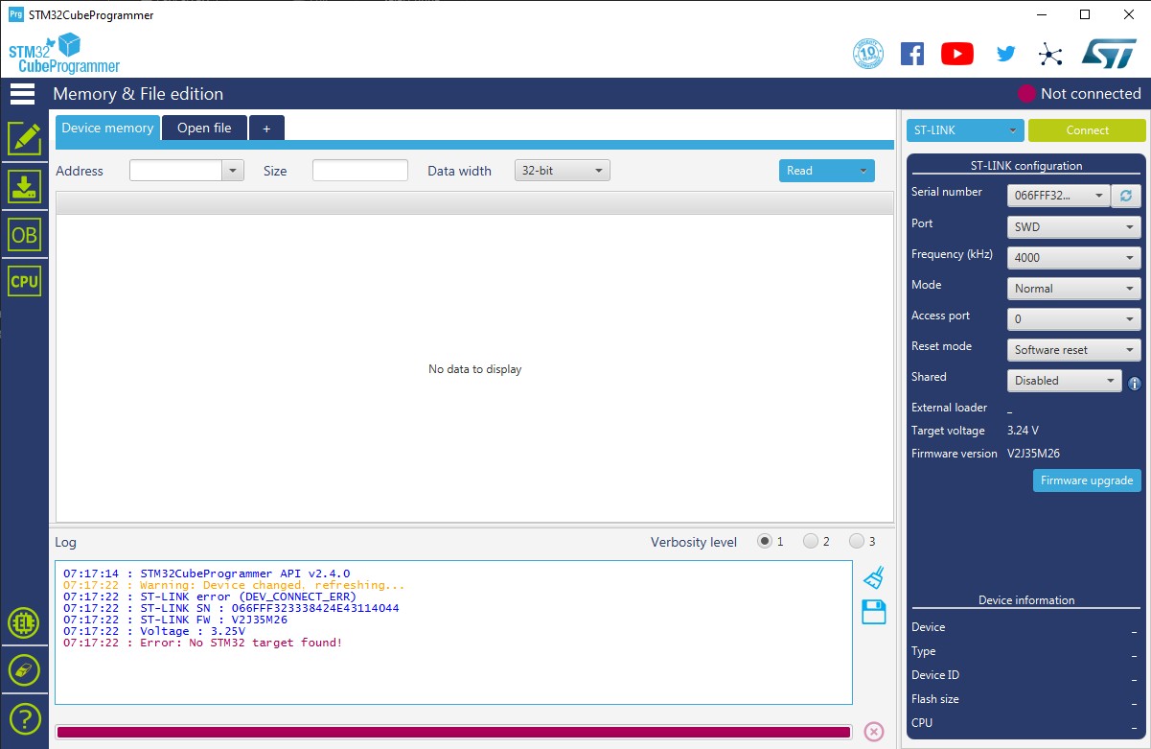This screenshot has width=1151, height=749.
Task: Click the full chip erase icon
Action: click(x=24, y=669)
